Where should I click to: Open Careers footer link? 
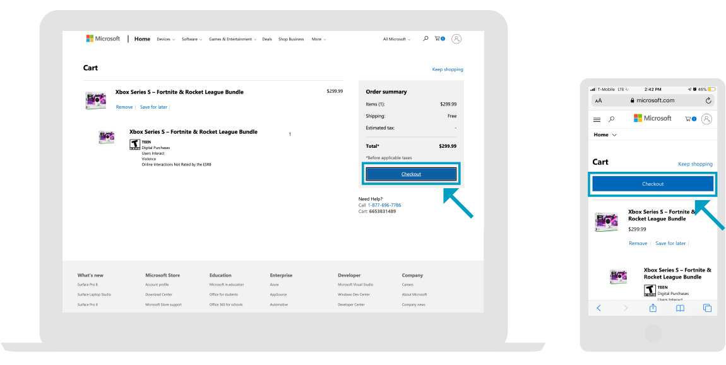(407, 285)
